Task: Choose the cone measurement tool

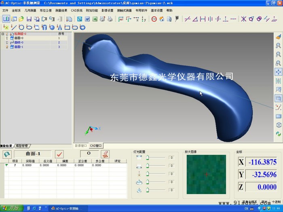Action: (x=59, y=27)
